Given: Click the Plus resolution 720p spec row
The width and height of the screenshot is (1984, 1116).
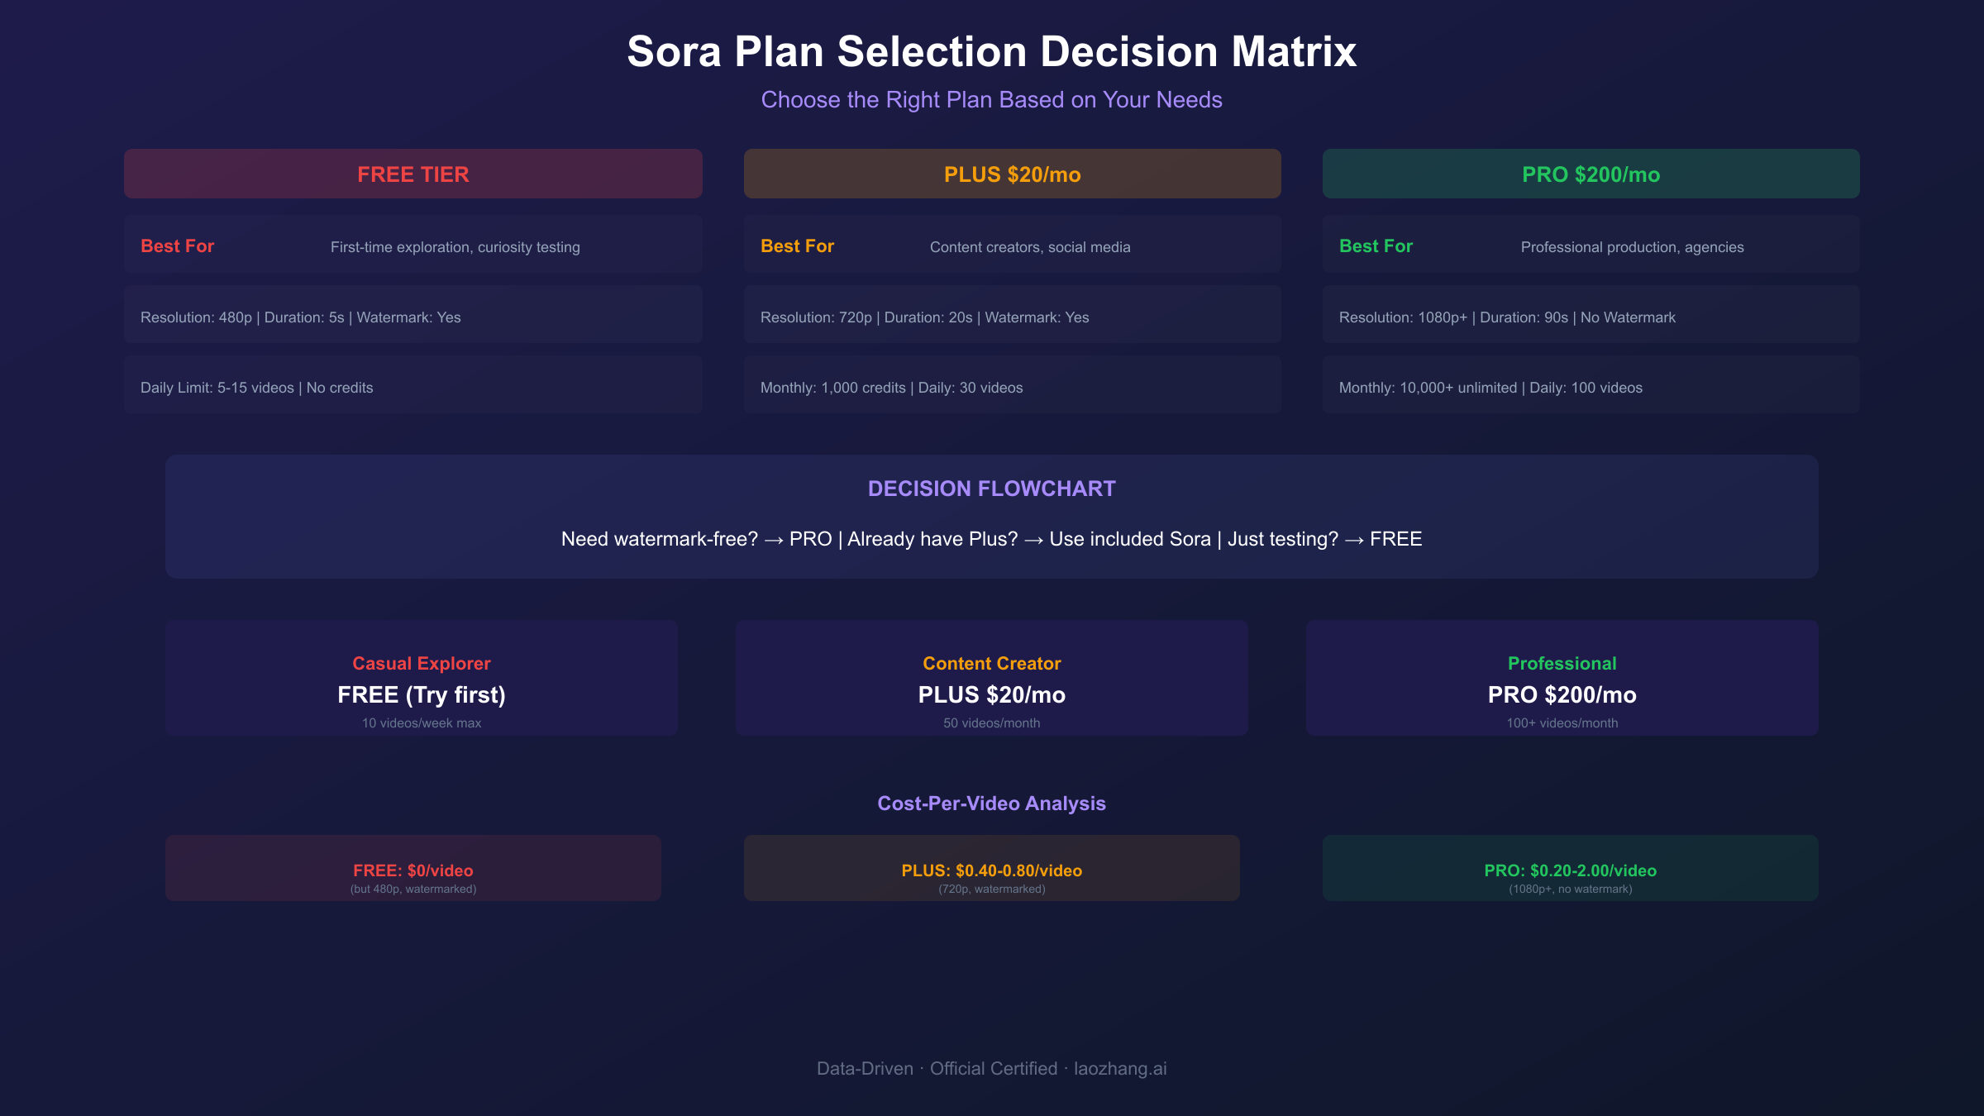Looking at the screenshot, I should tap(1012, 316).
